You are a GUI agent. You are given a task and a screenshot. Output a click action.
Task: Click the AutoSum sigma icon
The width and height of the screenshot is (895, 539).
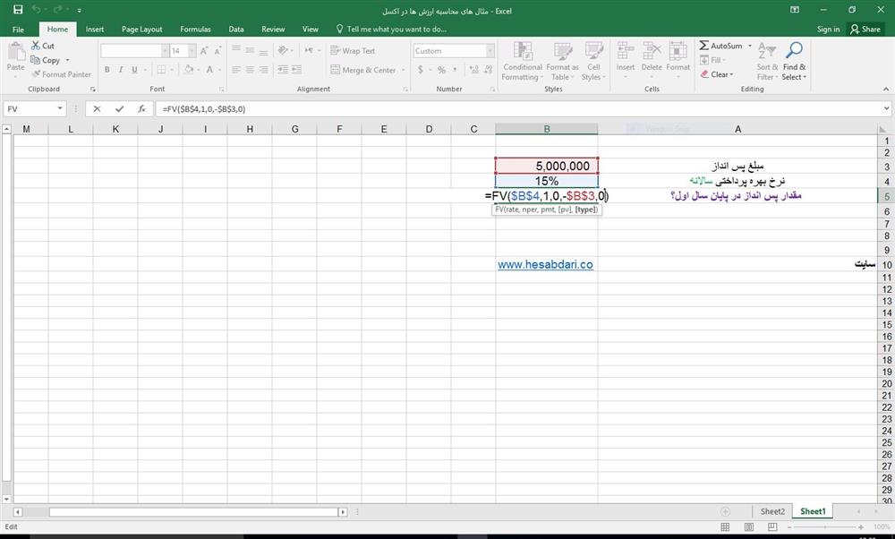(x=704, y=46)
